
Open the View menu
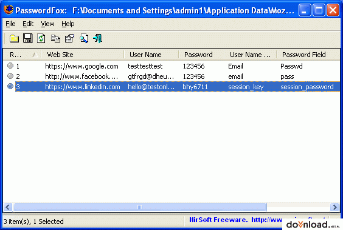point(47,24)
